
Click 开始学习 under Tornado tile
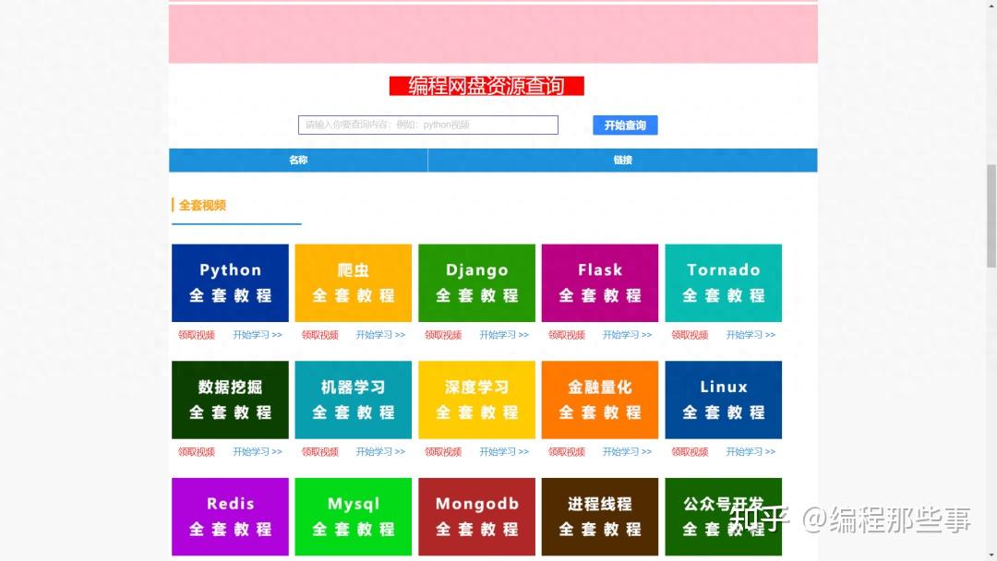(751, 335)
